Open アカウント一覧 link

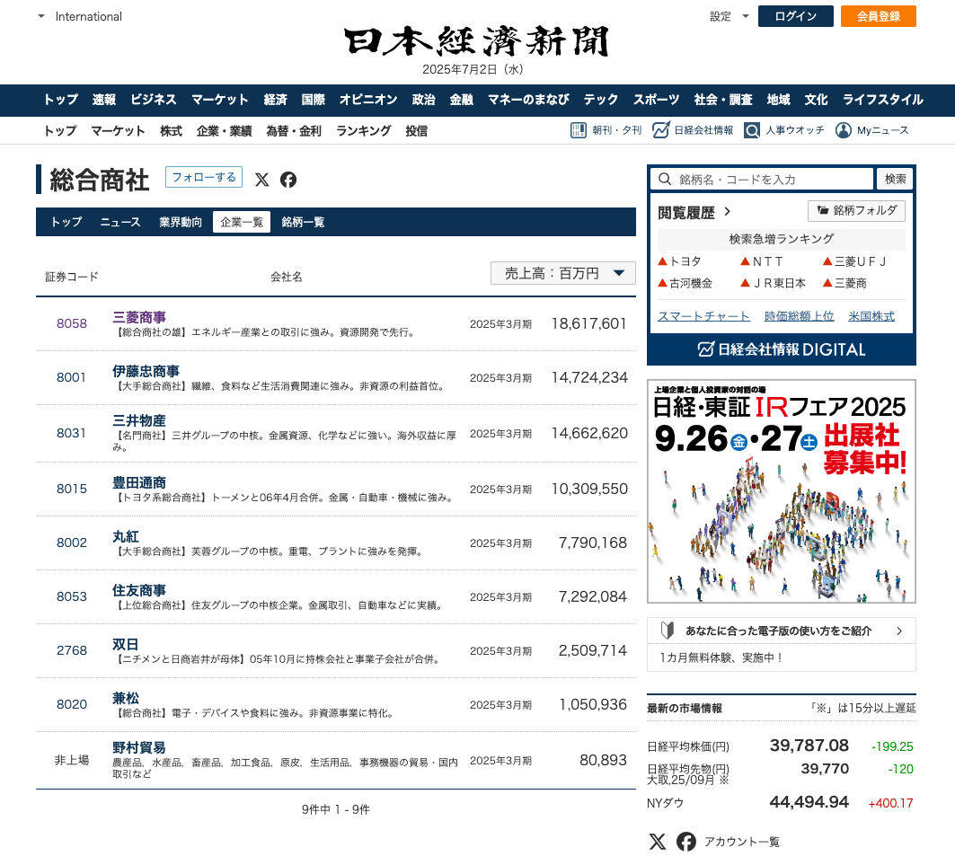[742, 842]
